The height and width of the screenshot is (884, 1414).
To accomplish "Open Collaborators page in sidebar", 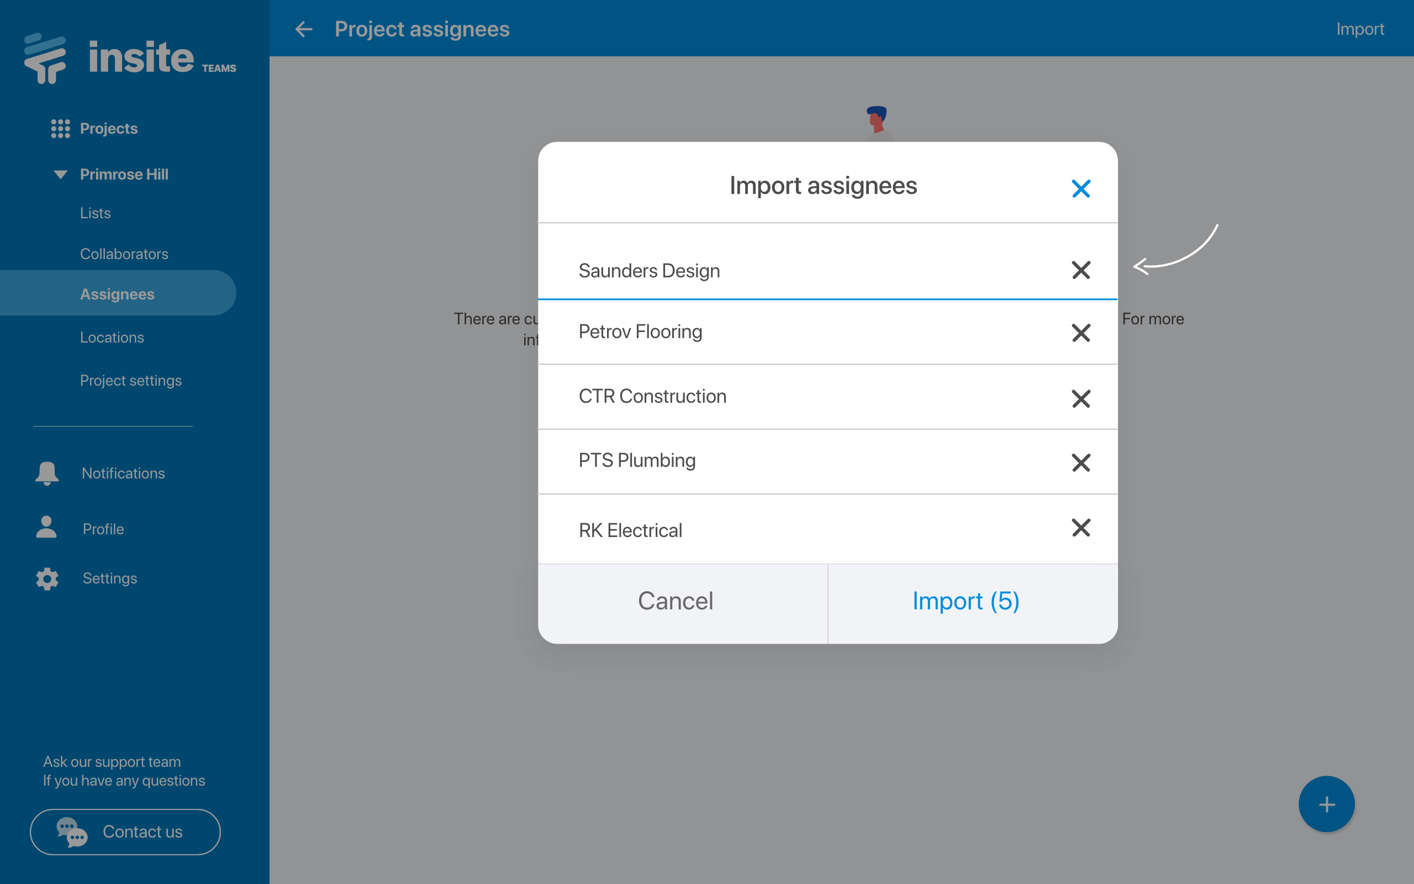I will (124, 254).
